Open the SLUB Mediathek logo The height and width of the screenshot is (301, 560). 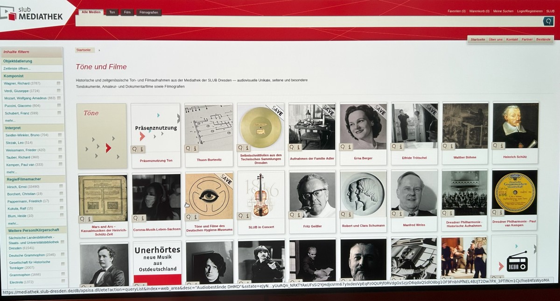[x=32, y=13]
